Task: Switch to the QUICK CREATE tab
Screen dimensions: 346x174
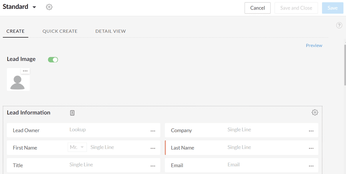Action: [60, 31]
